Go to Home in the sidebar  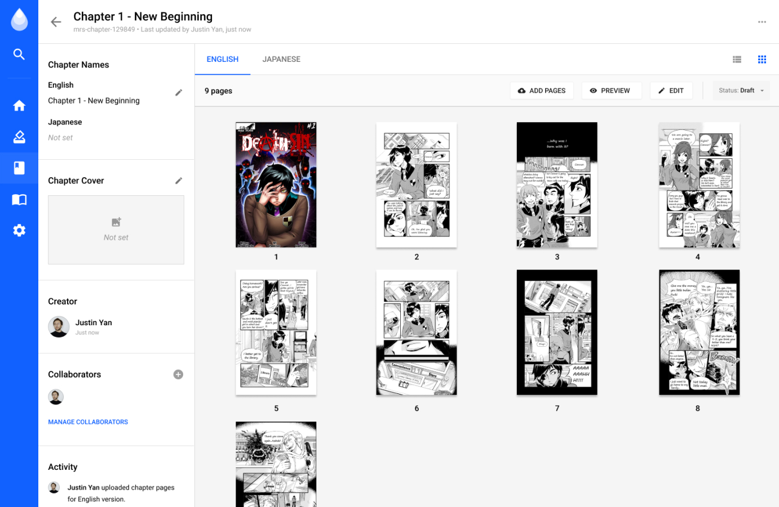(19, 106)
